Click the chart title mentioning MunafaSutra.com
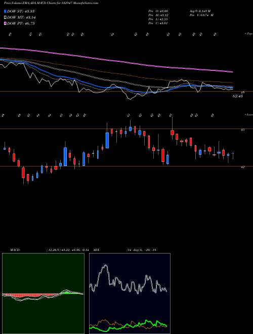Screen dimensions: 253x334 click(x=51, y=4)
